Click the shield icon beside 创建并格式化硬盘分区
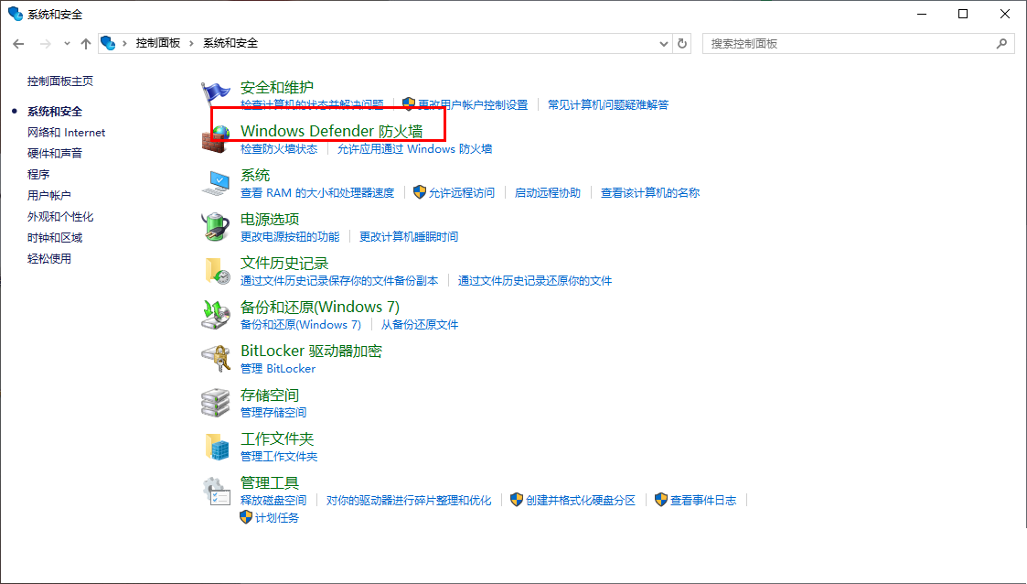The image size is (1027, 584). coord(517,500)
